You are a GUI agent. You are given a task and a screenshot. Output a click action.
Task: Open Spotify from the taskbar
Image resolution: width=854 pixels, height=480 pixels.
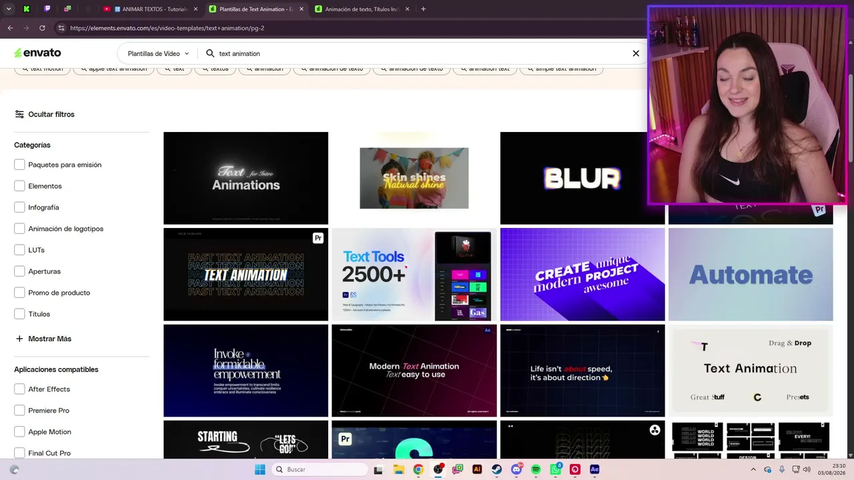[536, 469]
